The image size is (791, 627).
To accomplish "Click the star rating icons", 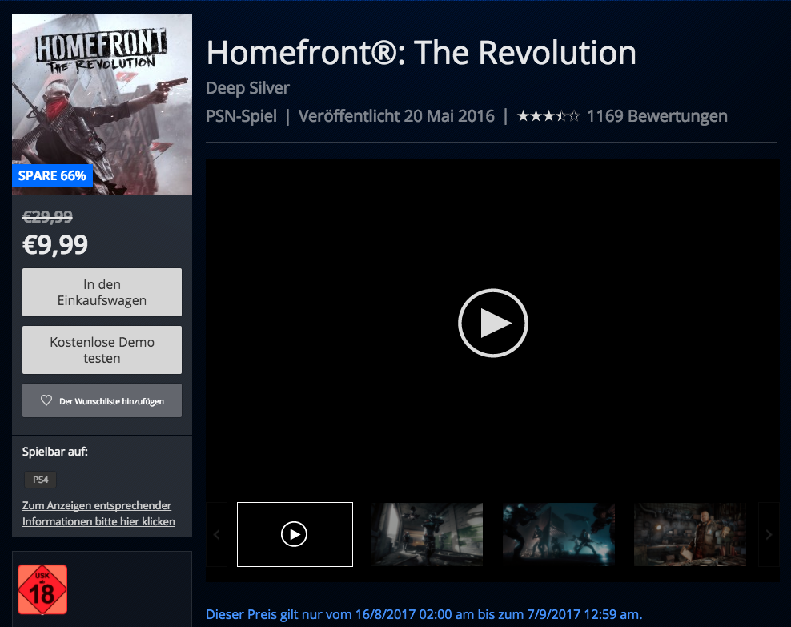I will [x=548, y=116].
